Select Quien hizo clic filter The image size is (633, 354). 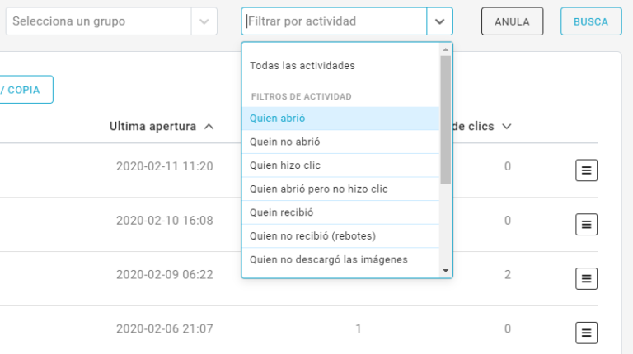point(285,165)
